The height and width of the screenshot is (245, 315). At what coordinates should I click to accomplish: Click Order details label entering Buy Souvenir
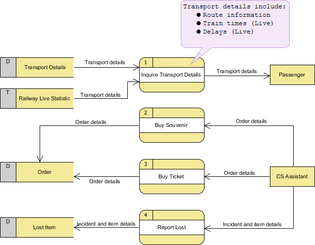[x=251, y=121]
